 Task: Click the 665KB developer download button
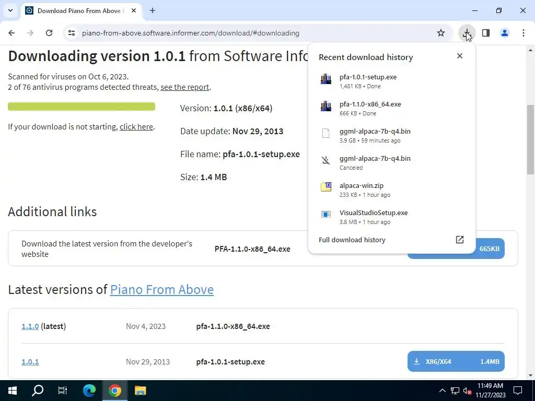[490, 249]
